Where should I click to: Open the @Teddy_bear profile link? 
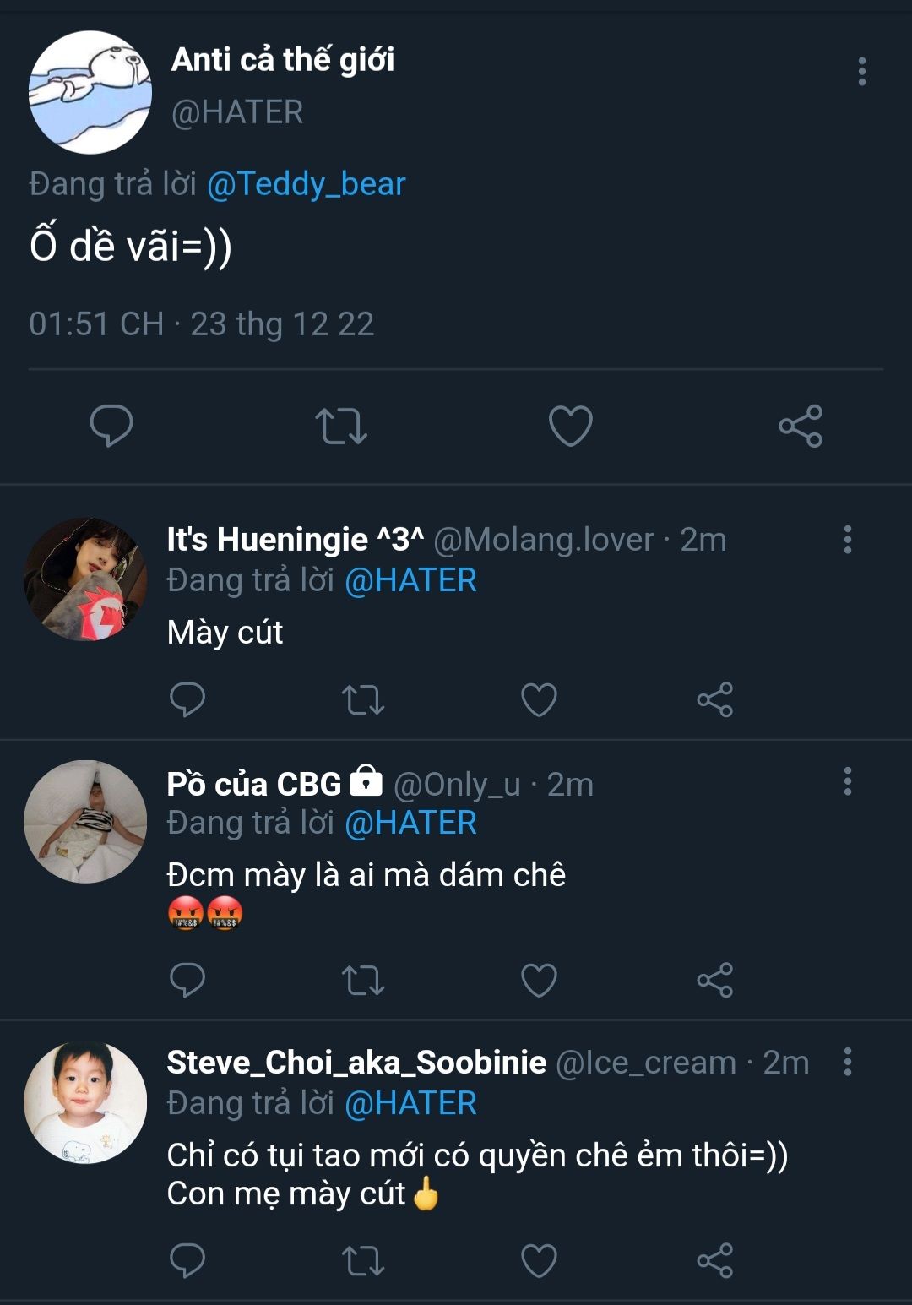307,184
